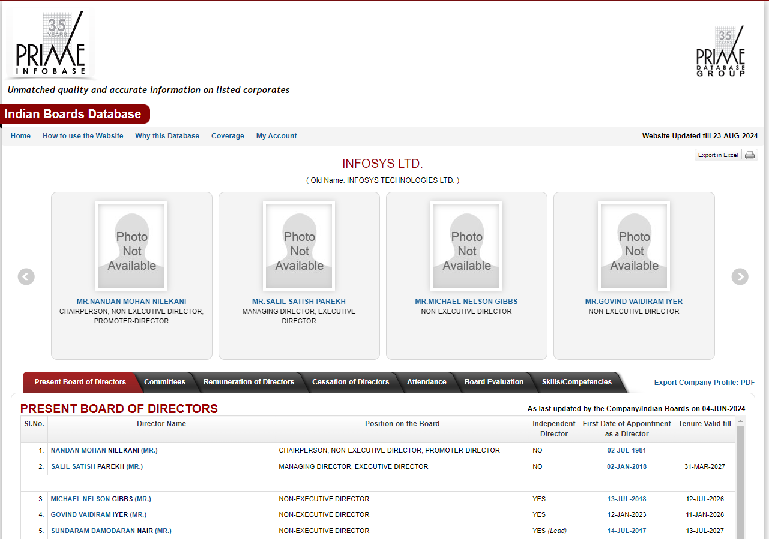This screenshot has height=539, width=769.
Task: Open Michael Nelson Gibbs link in table
Action: [x=100, y=499]
